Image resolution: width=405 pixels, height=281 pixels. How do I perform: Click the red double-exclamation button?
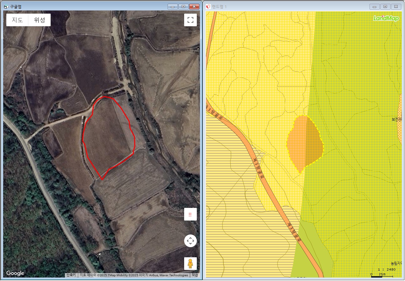(190, 214)
